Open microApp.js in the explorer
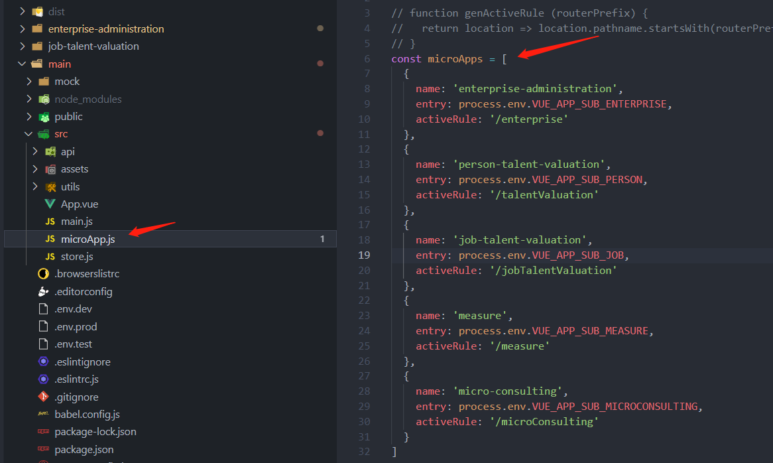 point(88,239)
